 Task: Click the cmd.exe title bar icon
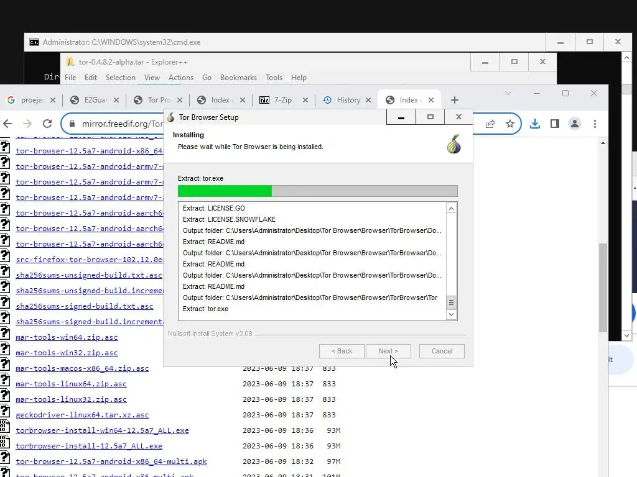point(34,42)
